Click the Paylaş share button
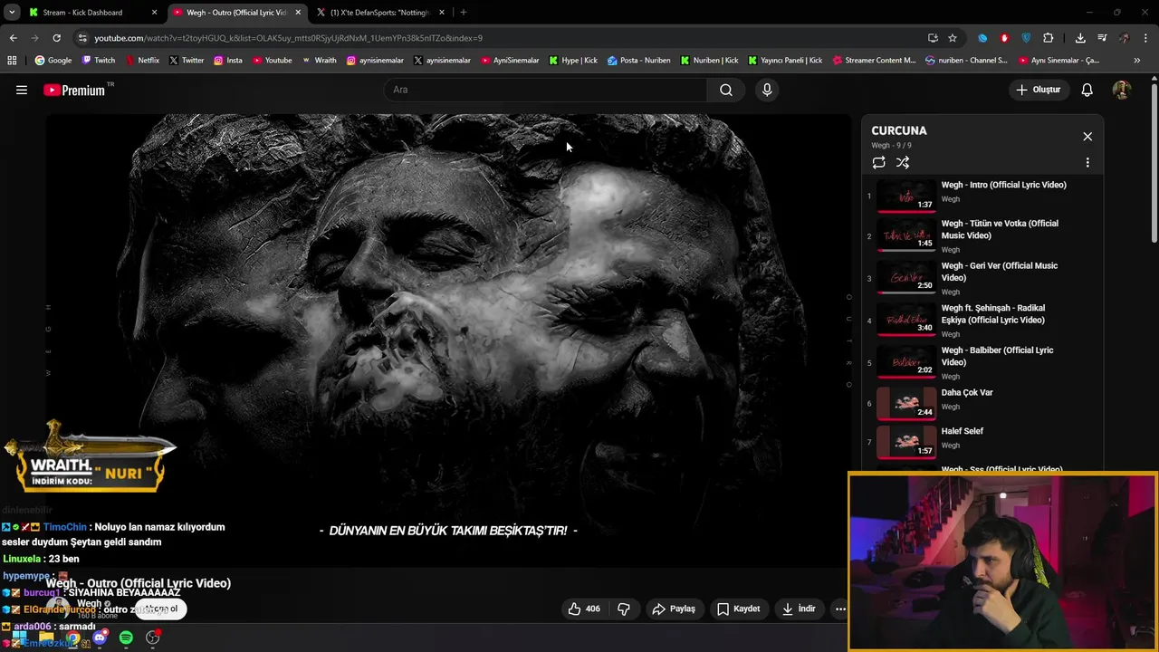1159x652 pixels. pos(674,609)
